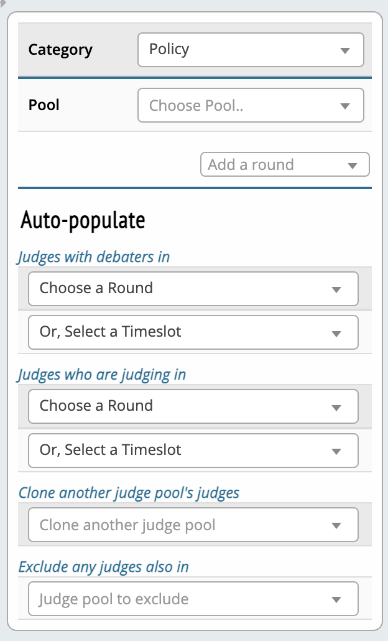The height and width of the screenshot is (641, 388).
Task: Click arrow of Timeslot selector under Judges with debaters
Action: tap(336, 334)
